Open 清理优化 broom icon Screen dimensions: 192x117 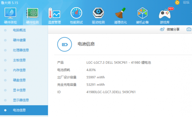coord(120,13)
